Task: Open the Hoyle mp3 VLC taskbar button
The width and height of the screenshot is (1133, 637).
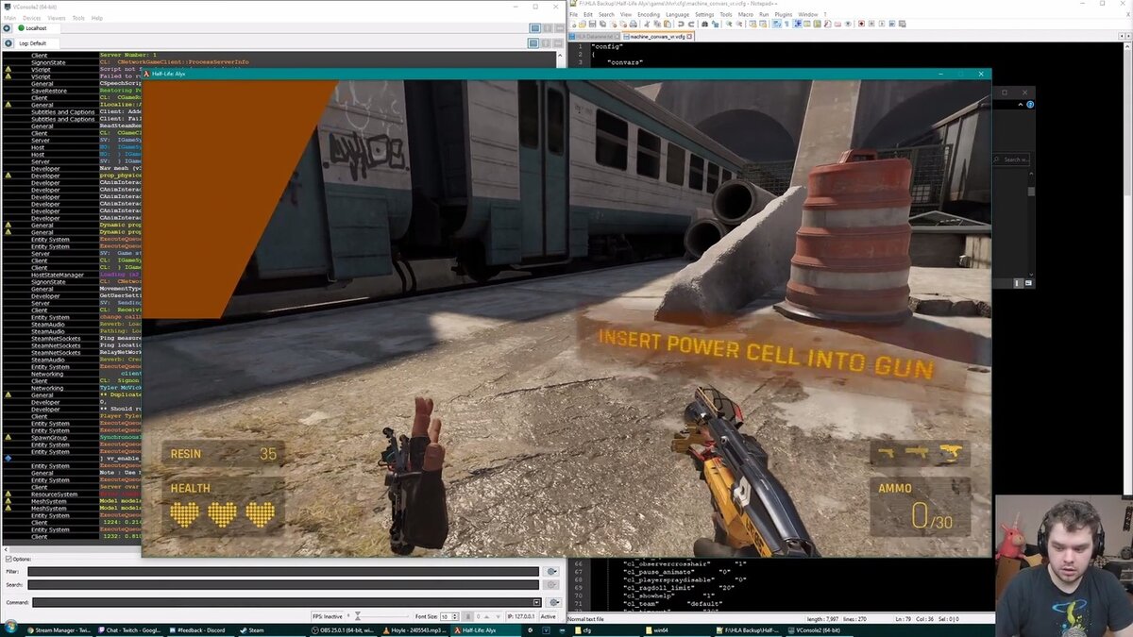Action: (x=415, y=629)
